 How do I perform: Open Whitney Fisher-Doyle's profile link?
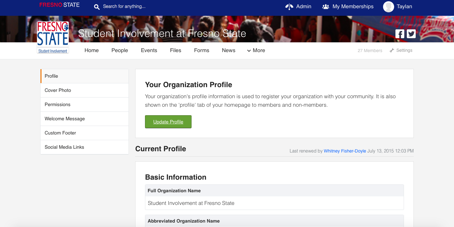pyautogui.click(x=345, y=151)
